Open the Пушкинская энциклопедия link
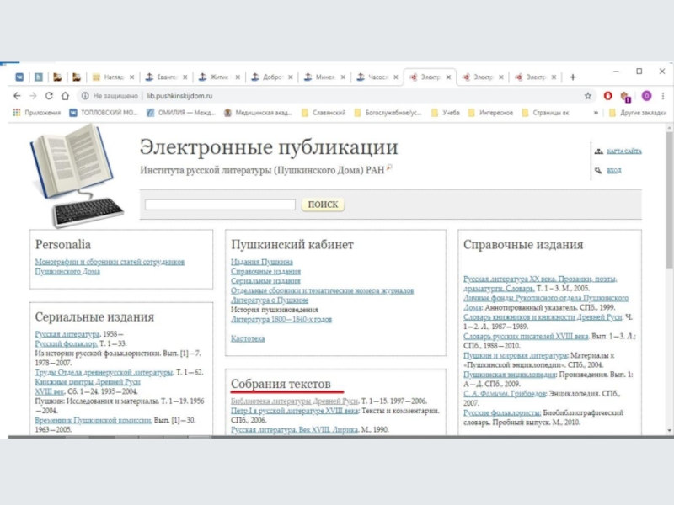Screen dimensions: 674x505 pyautogui.click(x=510, y=375)
